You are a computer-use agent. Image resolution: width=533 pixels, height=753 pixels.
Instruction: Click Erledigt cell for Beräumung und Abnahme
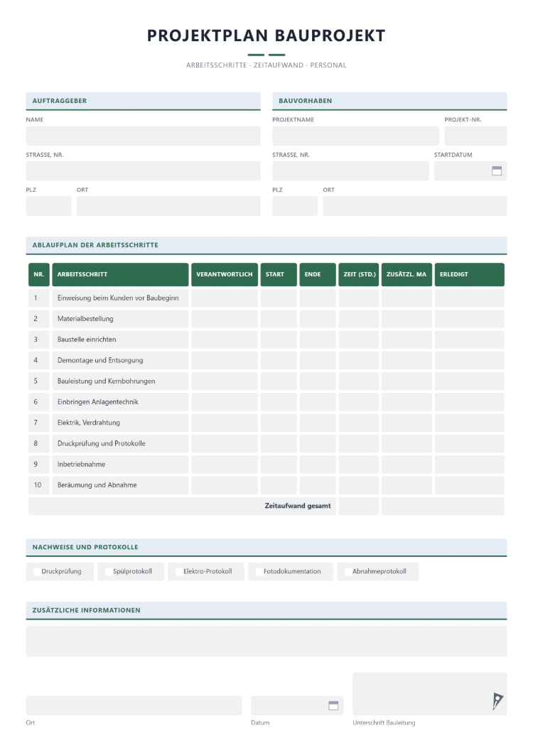(x=470, y=485)
